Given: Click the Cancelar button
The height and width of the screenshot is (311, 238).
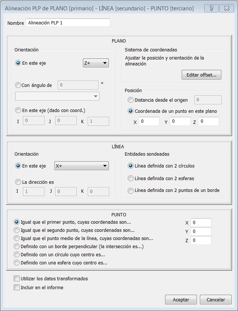Looking at the screenshot, I should 215,300.
